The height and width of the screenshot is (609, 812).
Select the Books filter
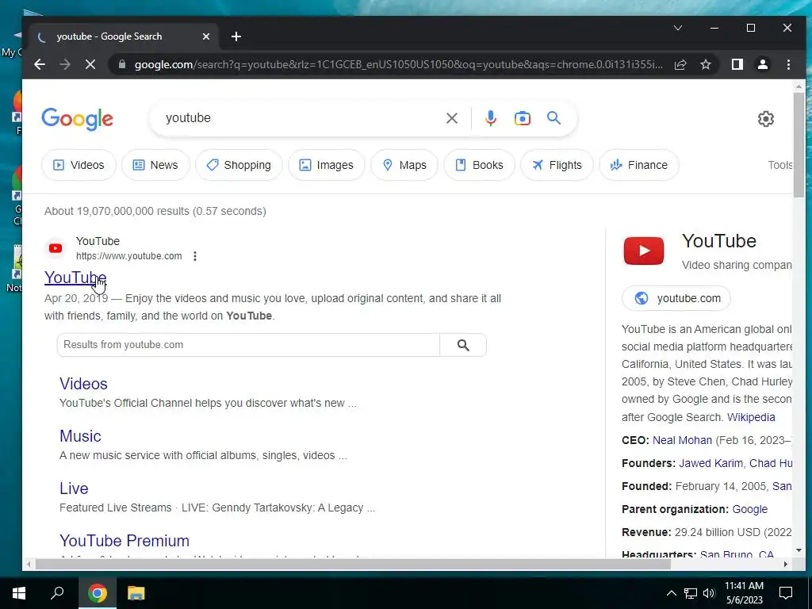pyautogui.click(x=479, y=165)
